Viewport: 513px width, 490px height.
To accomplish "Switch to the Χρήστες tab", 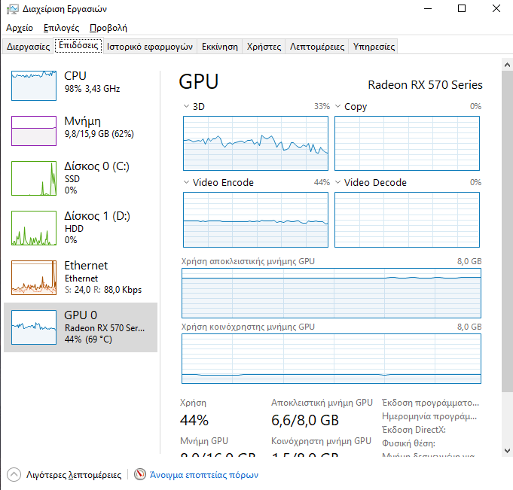I will click(x=264, y=47).
